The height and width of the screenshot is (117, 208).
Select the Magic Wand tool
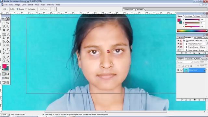click(8, 26)
